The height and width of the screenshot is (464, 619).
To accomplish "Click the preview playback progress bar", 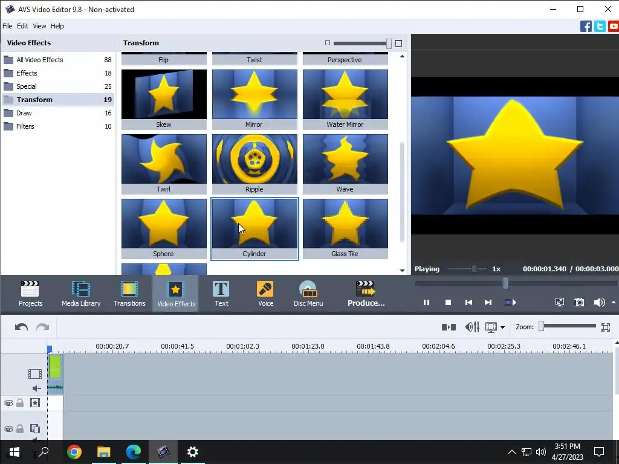I will [x=516, y=283].
